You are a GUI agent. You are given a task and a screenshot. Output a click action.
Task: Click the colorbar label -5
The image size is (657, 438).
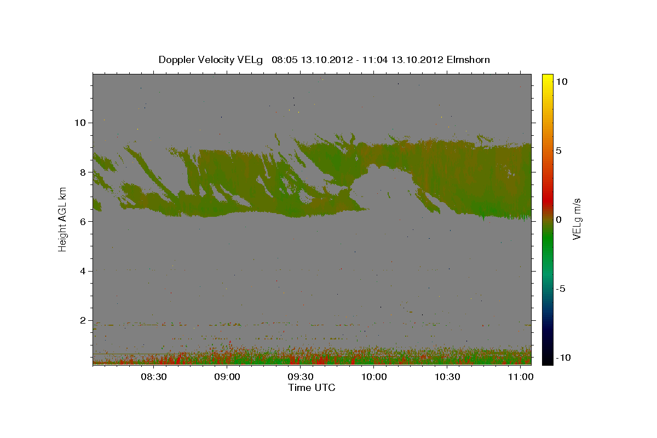click(x=561, y=289)
